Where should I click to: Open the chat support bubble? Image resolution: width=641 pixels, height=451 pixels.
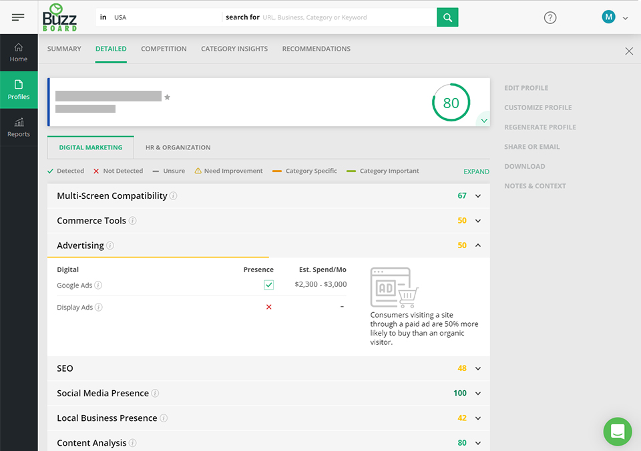coord(617,432)
